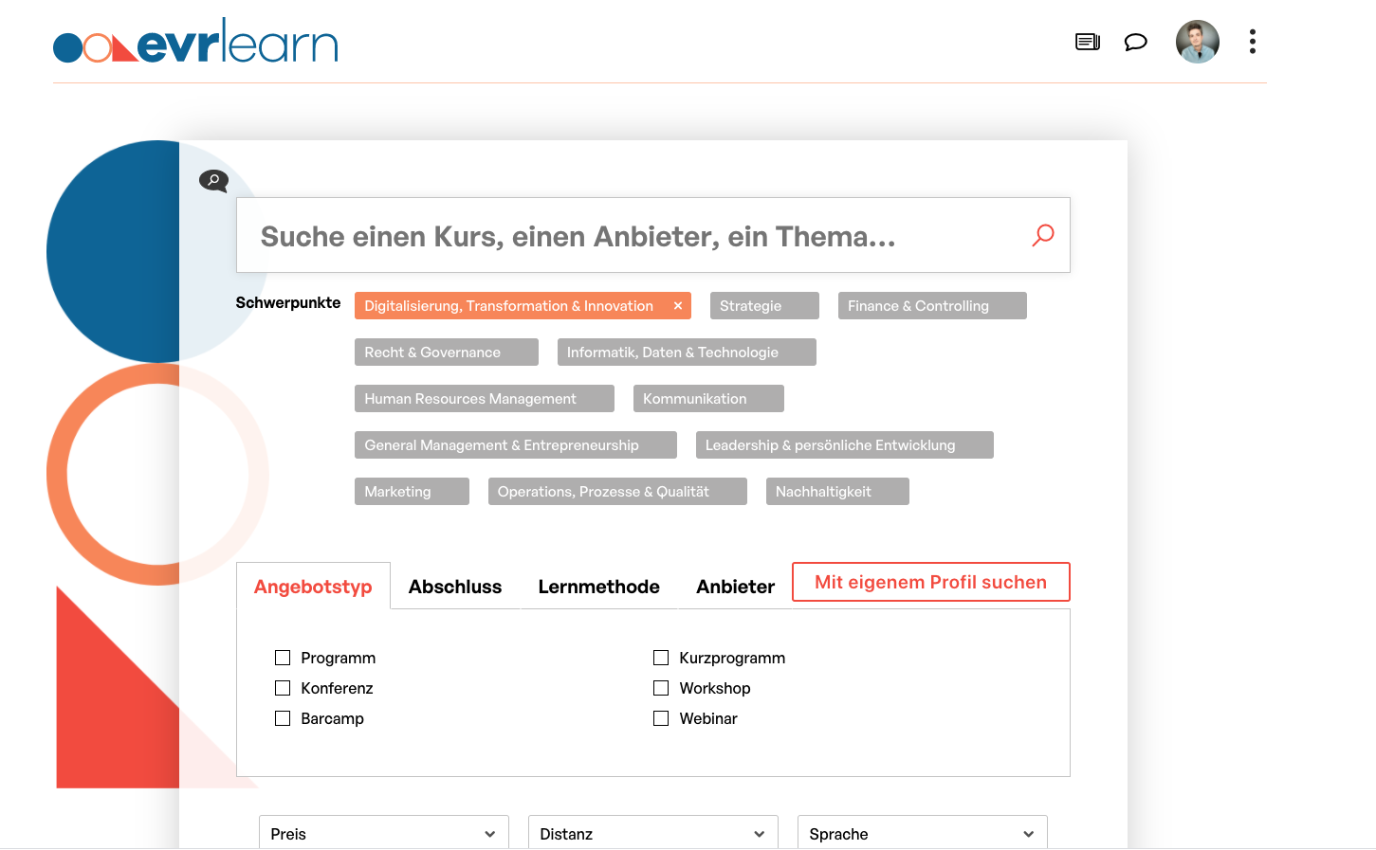Click the Mit eigenem Profil suchen button
Viewport: 1376px width, 850px height.
[x=930, y=582]
